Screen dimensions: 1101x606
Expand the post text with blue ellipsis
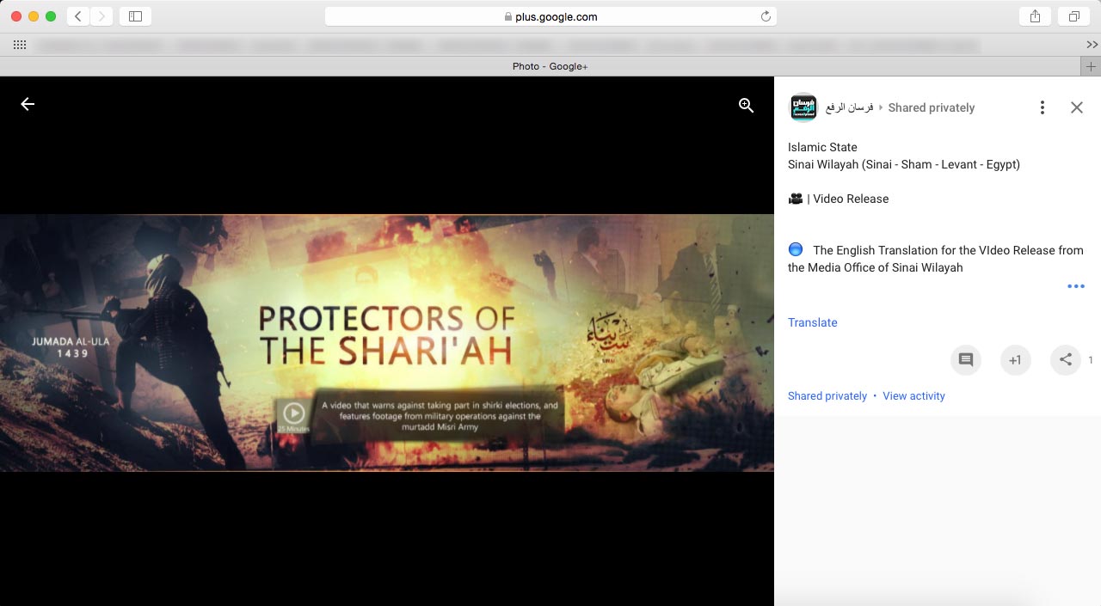(x=1075, y=286)
